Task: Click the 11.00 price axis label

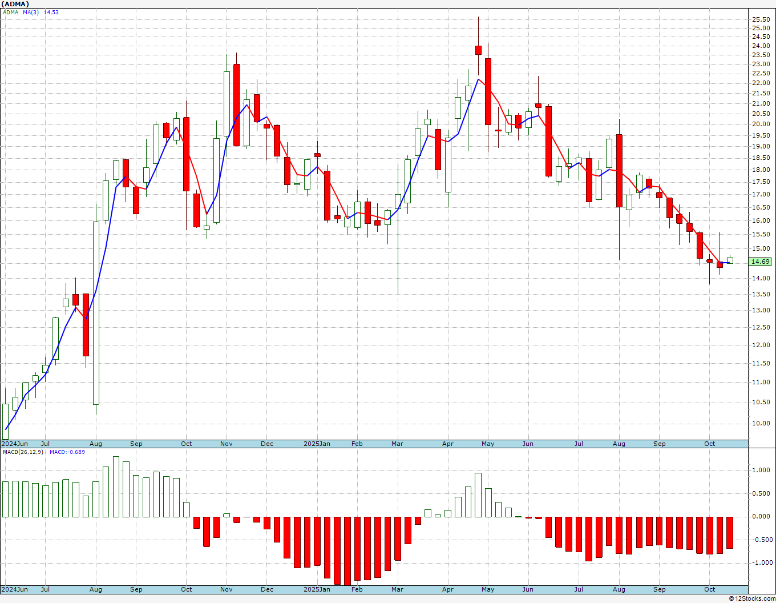Action: pyautogui.click(x=761, y=382)
